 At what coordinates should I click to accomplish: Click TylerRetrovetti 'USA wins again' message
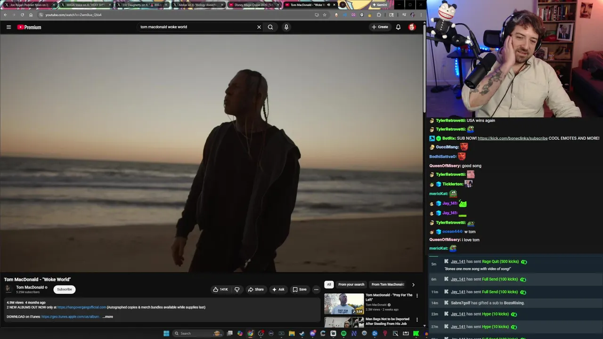point(462,121)
